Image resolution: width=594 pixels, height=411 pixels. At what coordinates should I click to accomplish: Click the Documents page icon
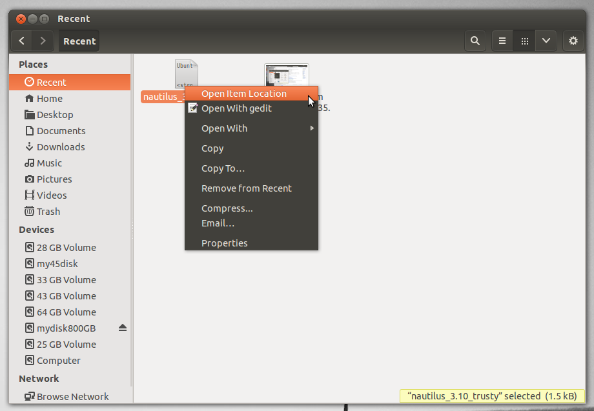pos(30,130)
